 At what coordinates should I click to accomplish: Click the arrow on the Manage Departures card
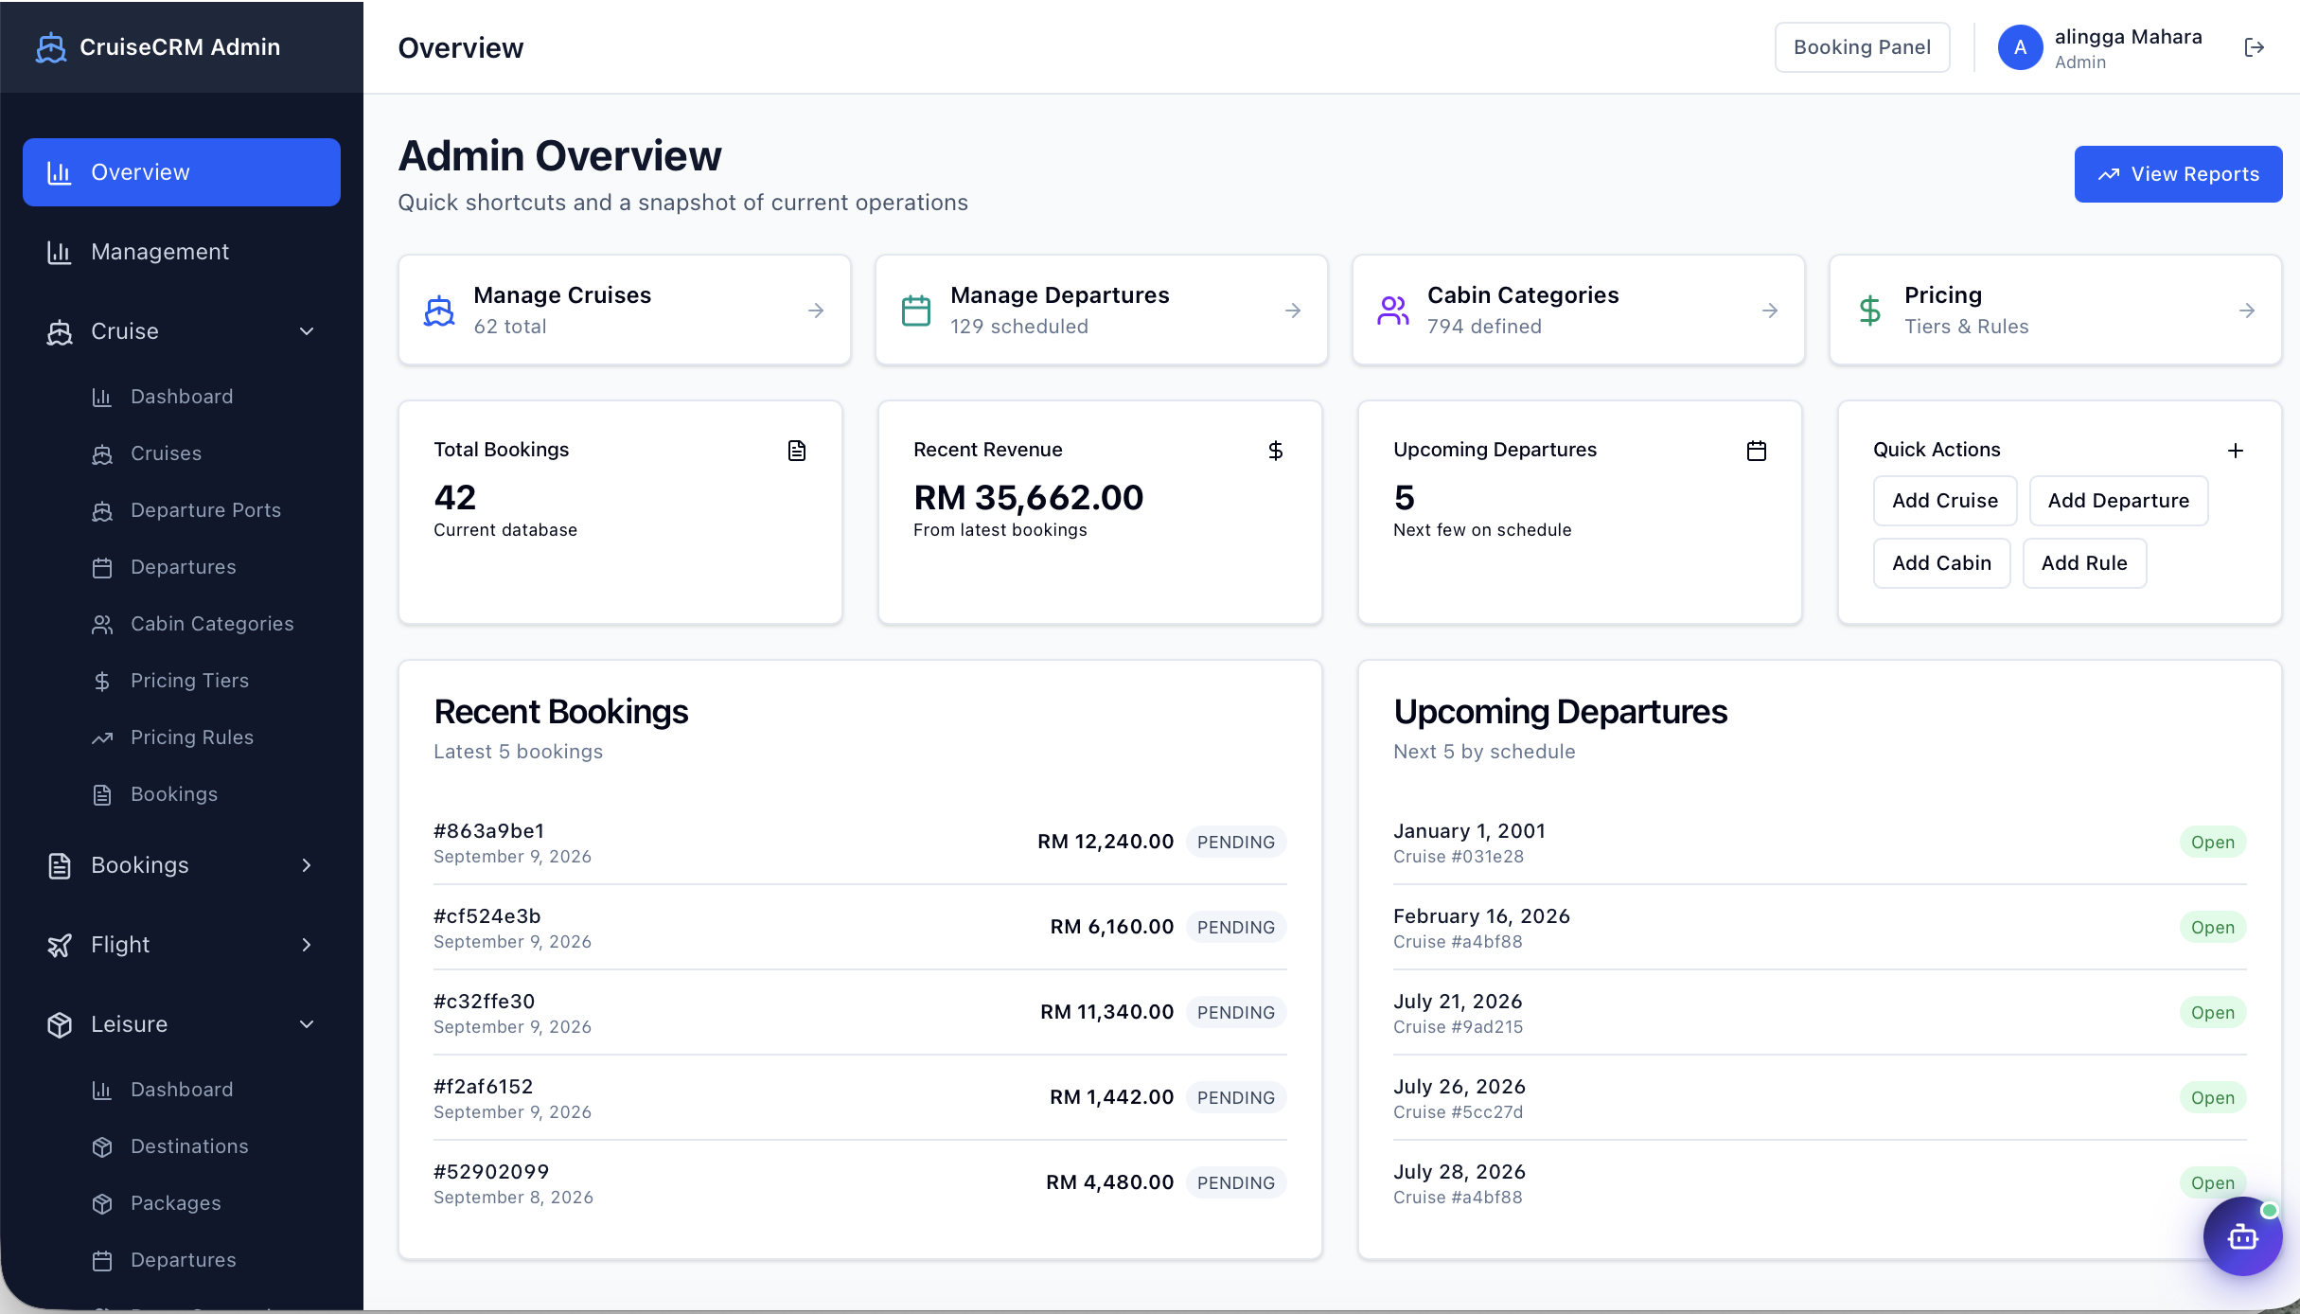tap(1293, 311)
